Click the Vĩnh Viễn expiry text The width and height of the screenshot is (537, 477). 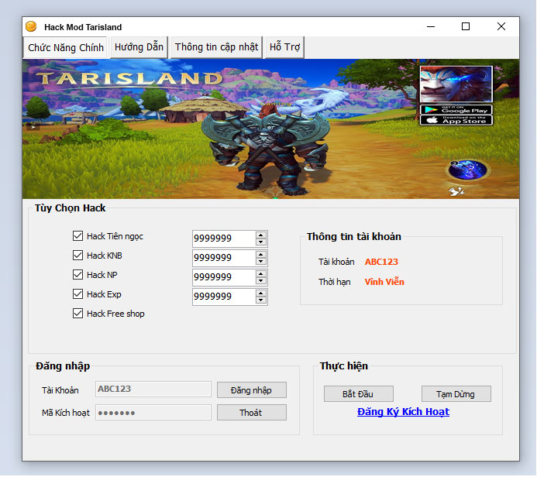pyautogui.click(x=384, y=282)
